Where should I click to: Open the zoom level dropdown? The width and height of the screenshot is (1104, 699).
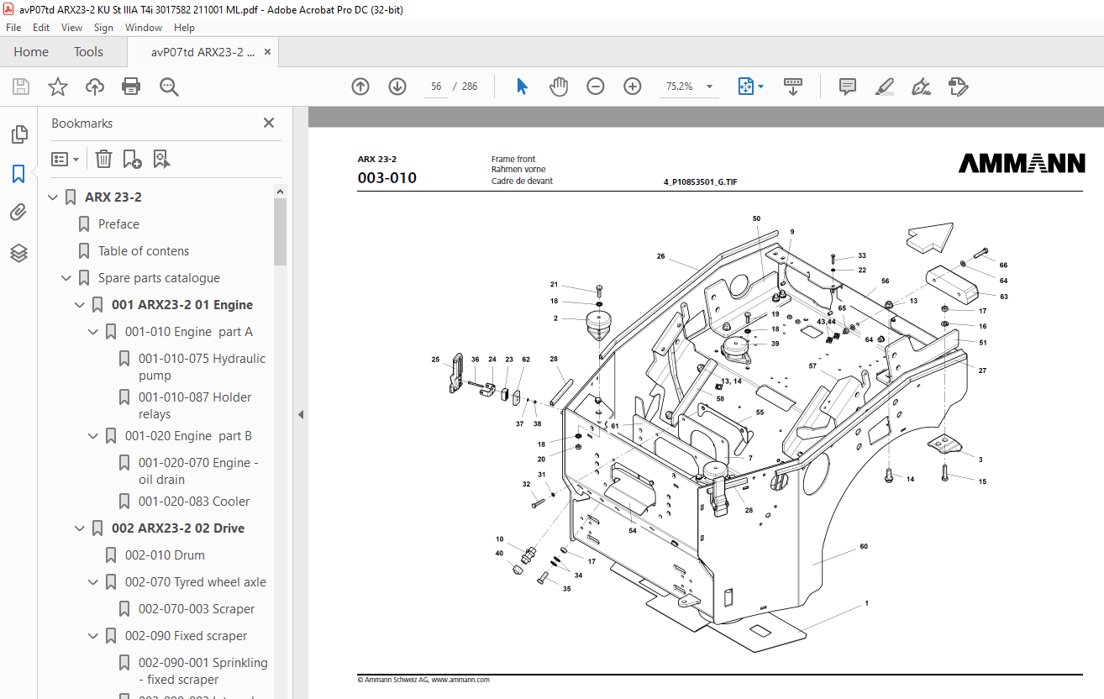click(709, 87)
